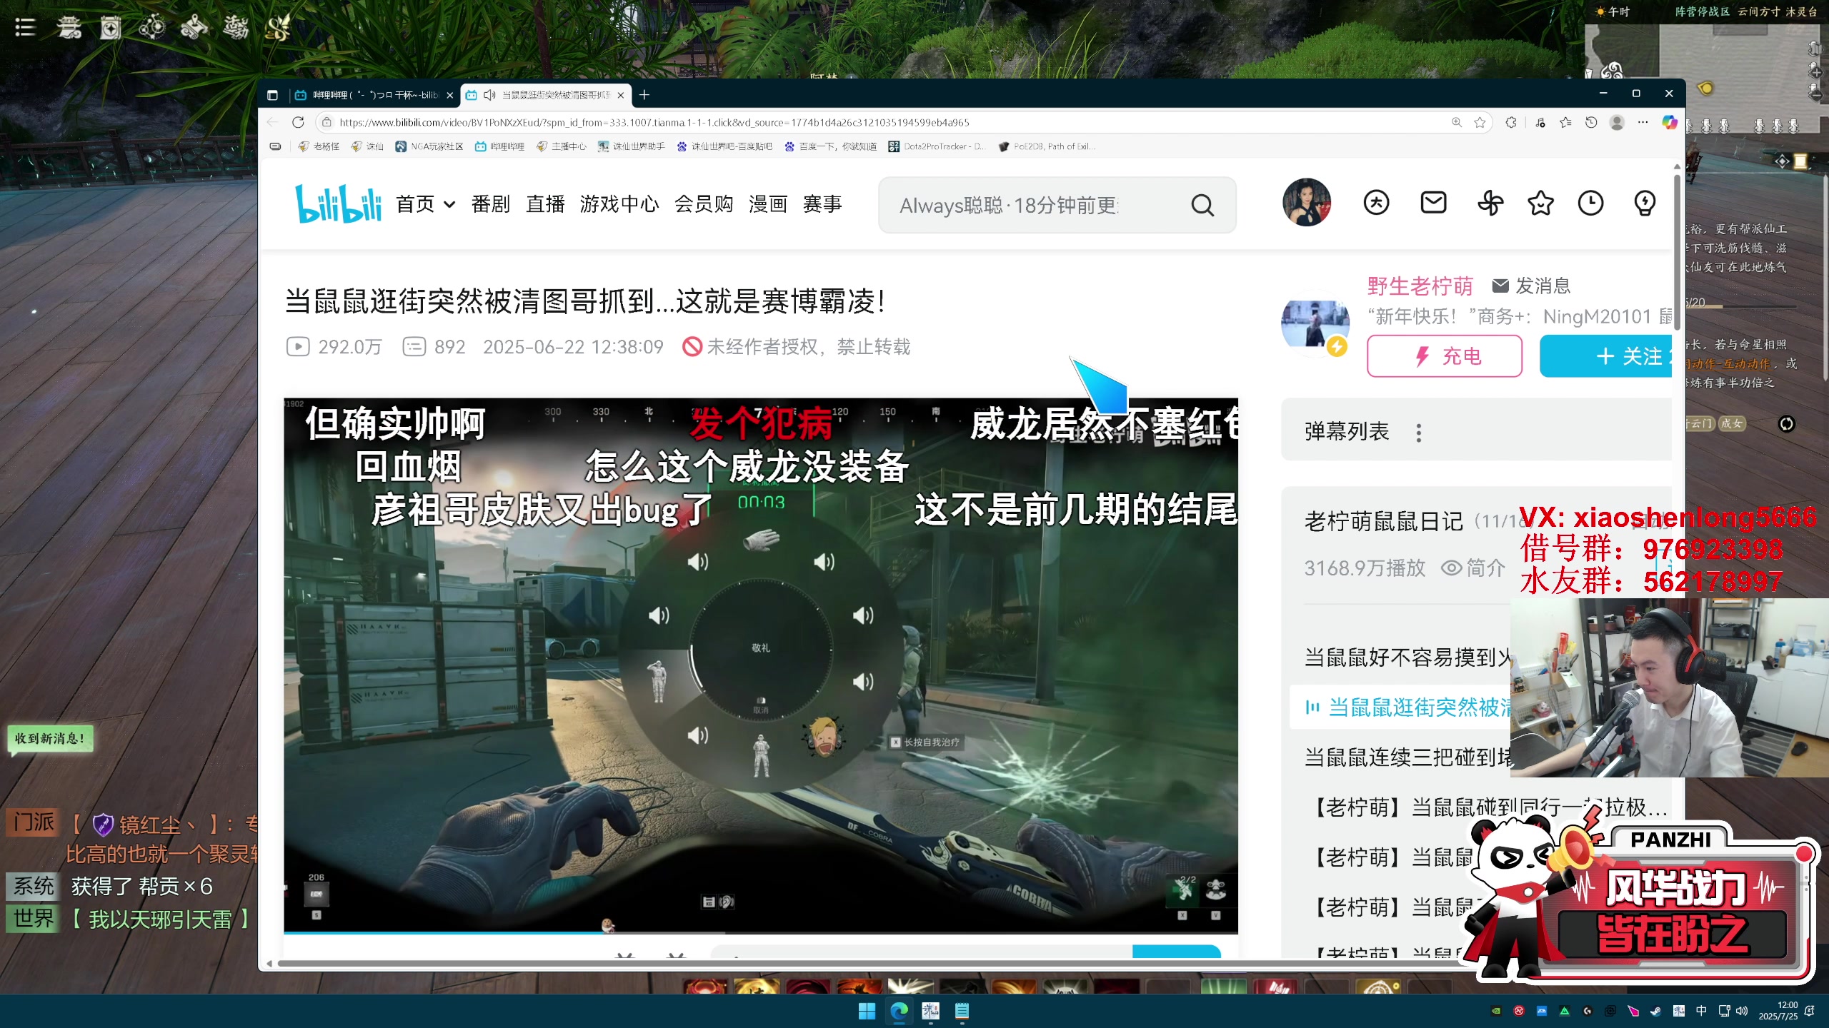Open the game's list menu icon top-left

(25, 27)
